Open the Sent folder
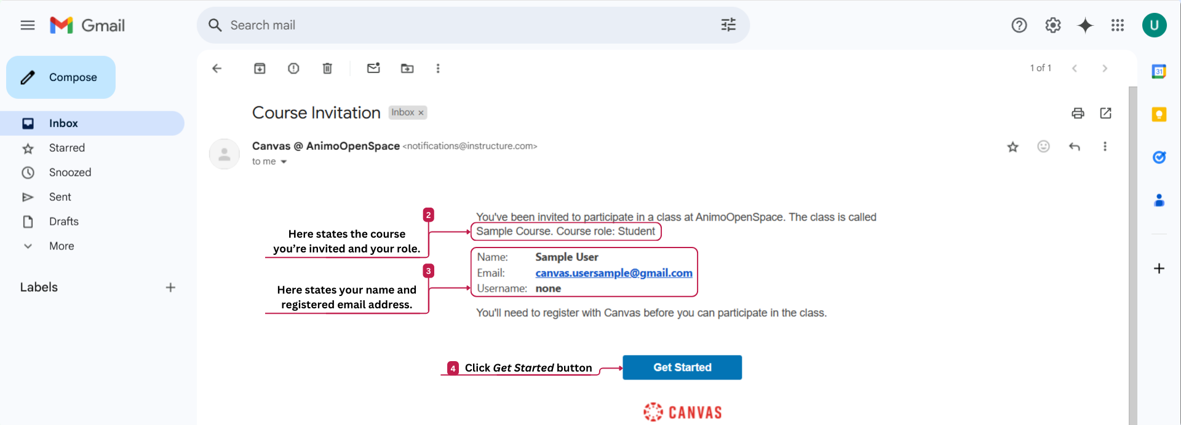 [x=60, y=197]
